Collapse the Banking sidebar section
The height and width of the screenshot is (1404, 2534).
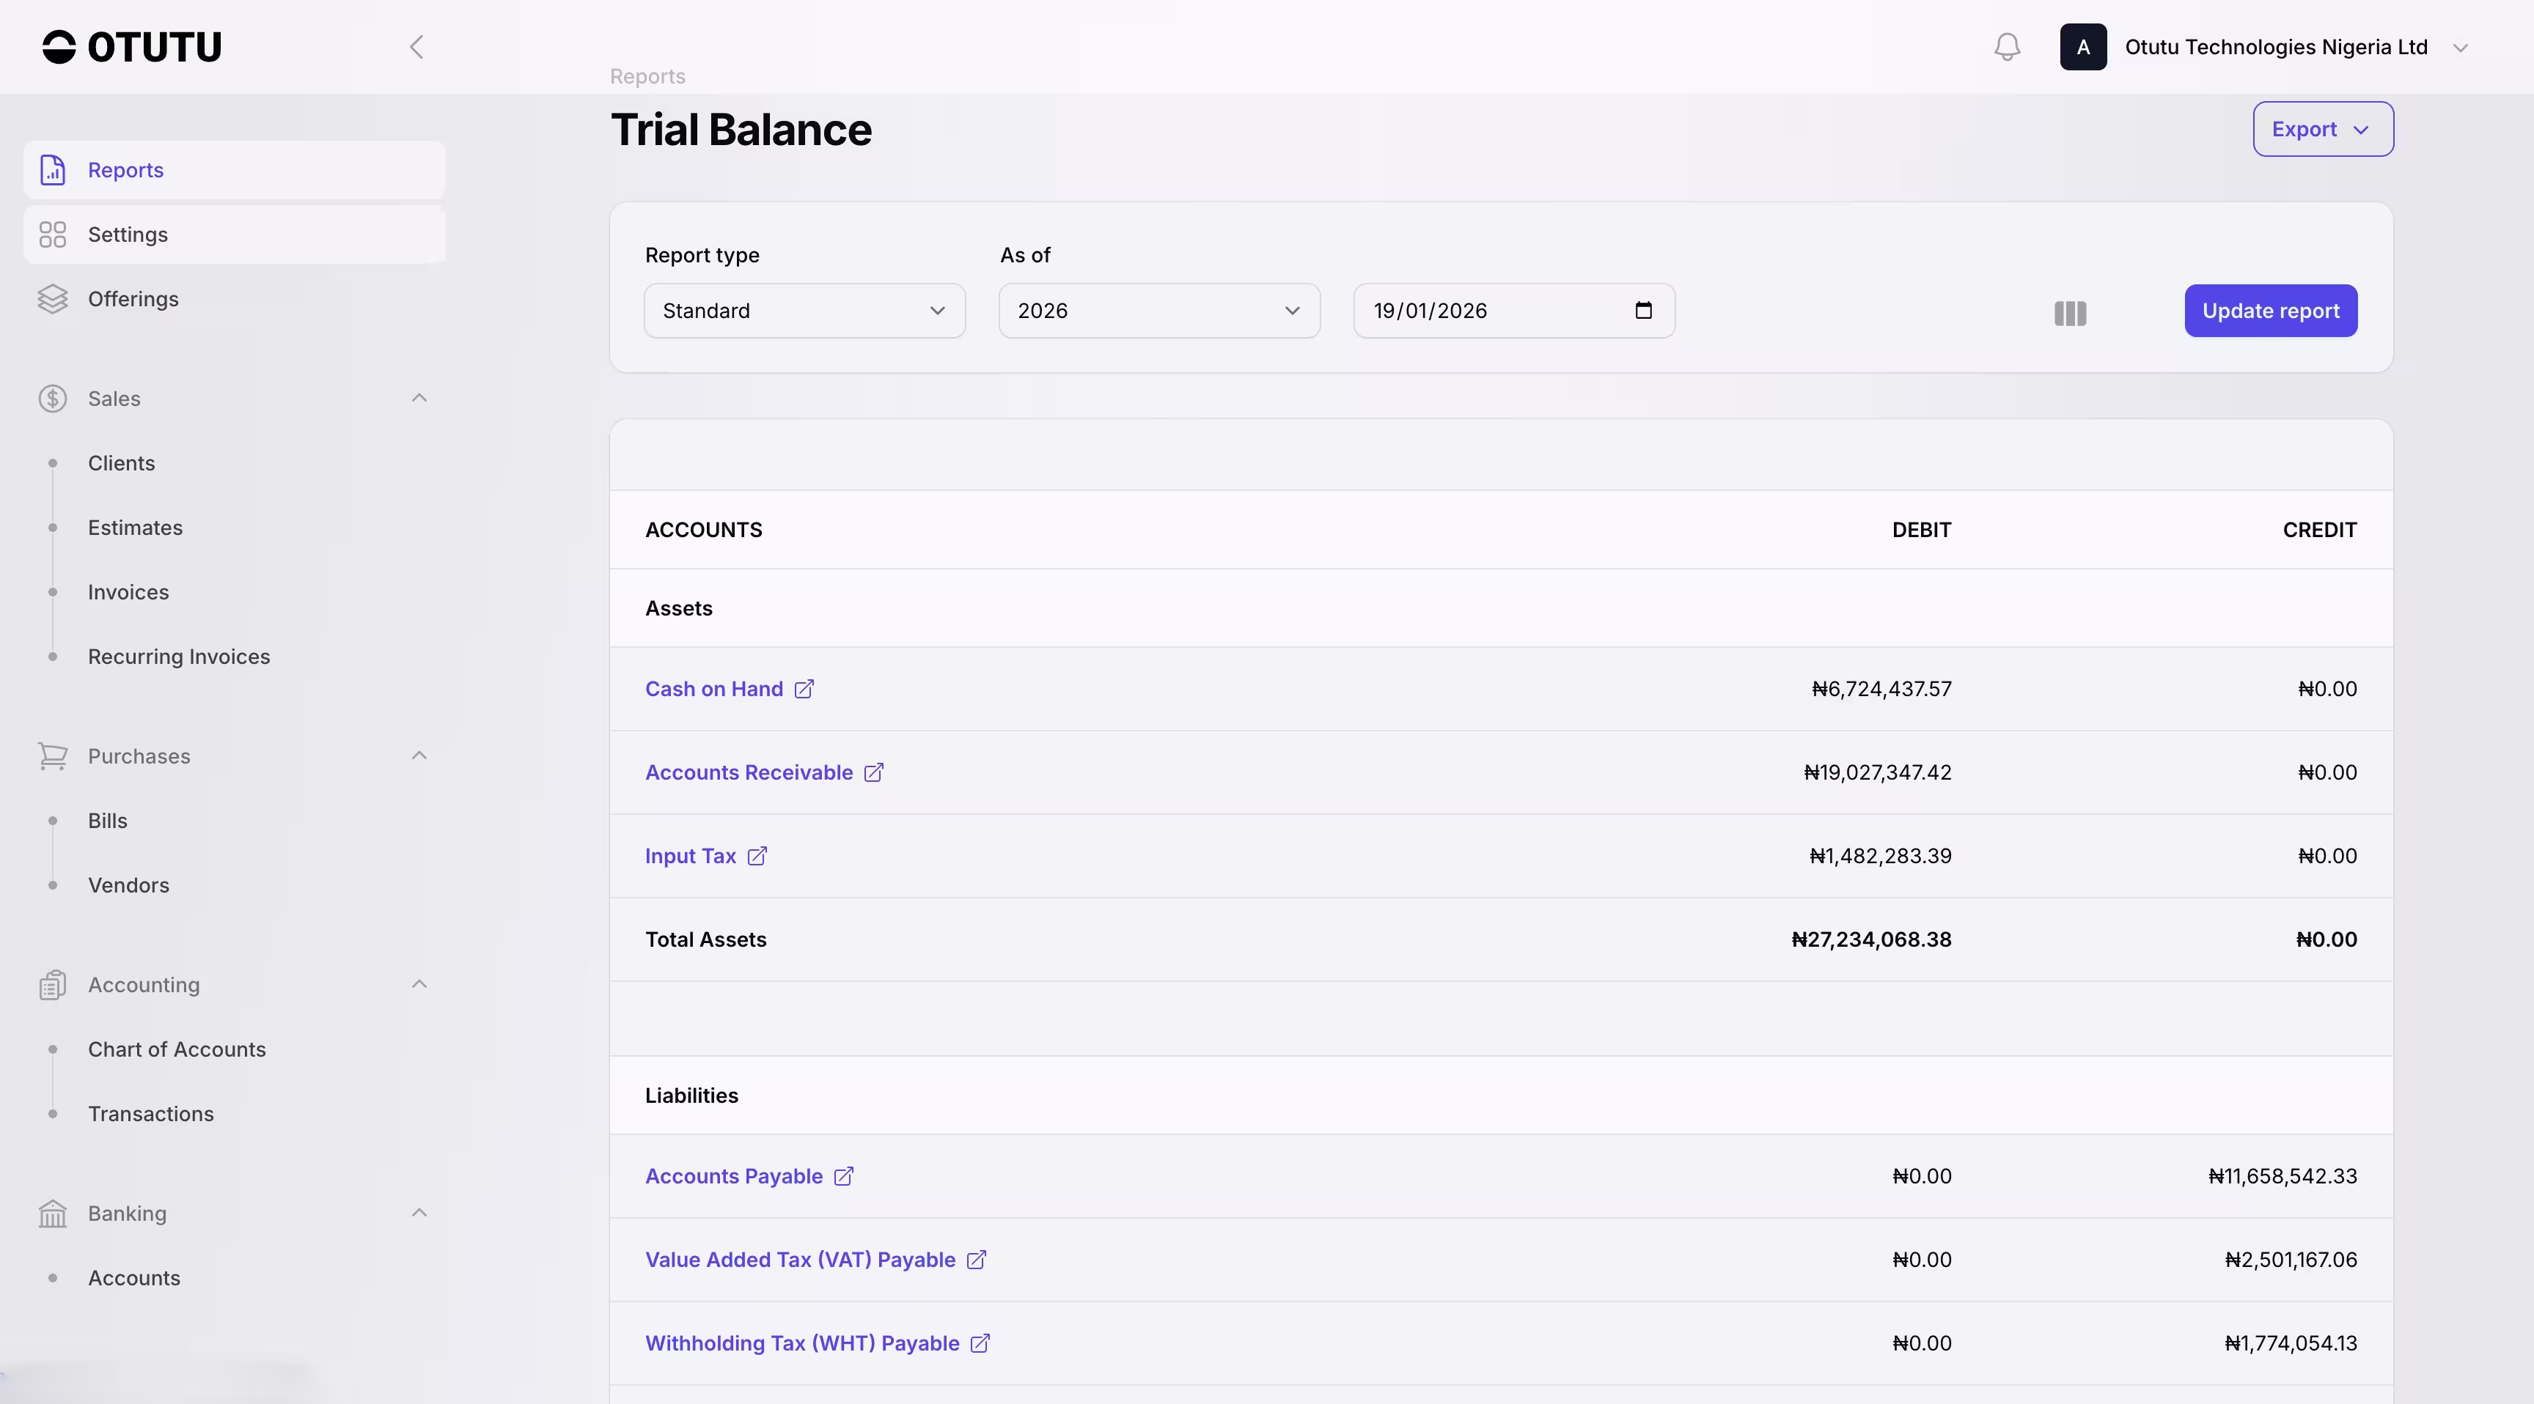pyautogui.click(x=419, y=1213)
